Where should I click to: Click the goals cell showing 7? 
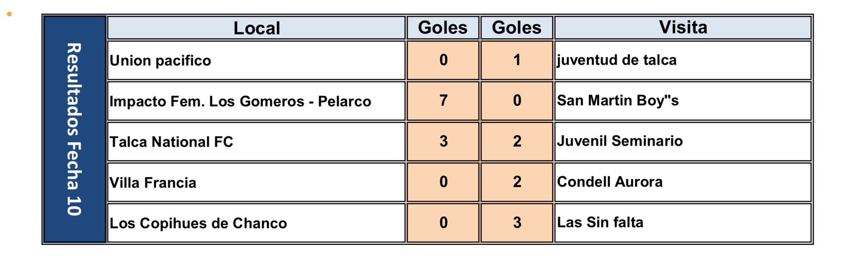pyautogui.click(x=443, y=101)
